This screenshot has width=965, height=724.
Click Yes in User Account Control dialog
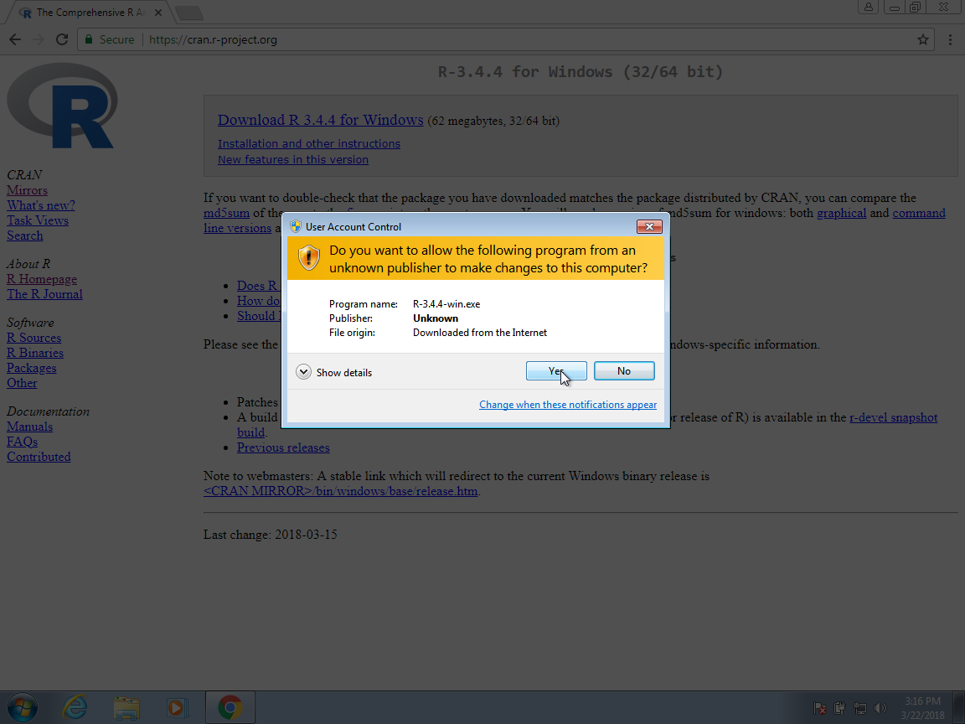(x=555, y=371)
